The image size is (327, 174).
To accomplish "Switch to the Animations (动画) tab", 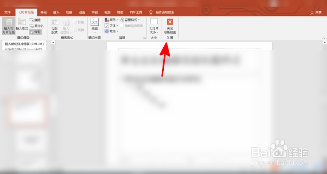I will [x=82, y=12].
